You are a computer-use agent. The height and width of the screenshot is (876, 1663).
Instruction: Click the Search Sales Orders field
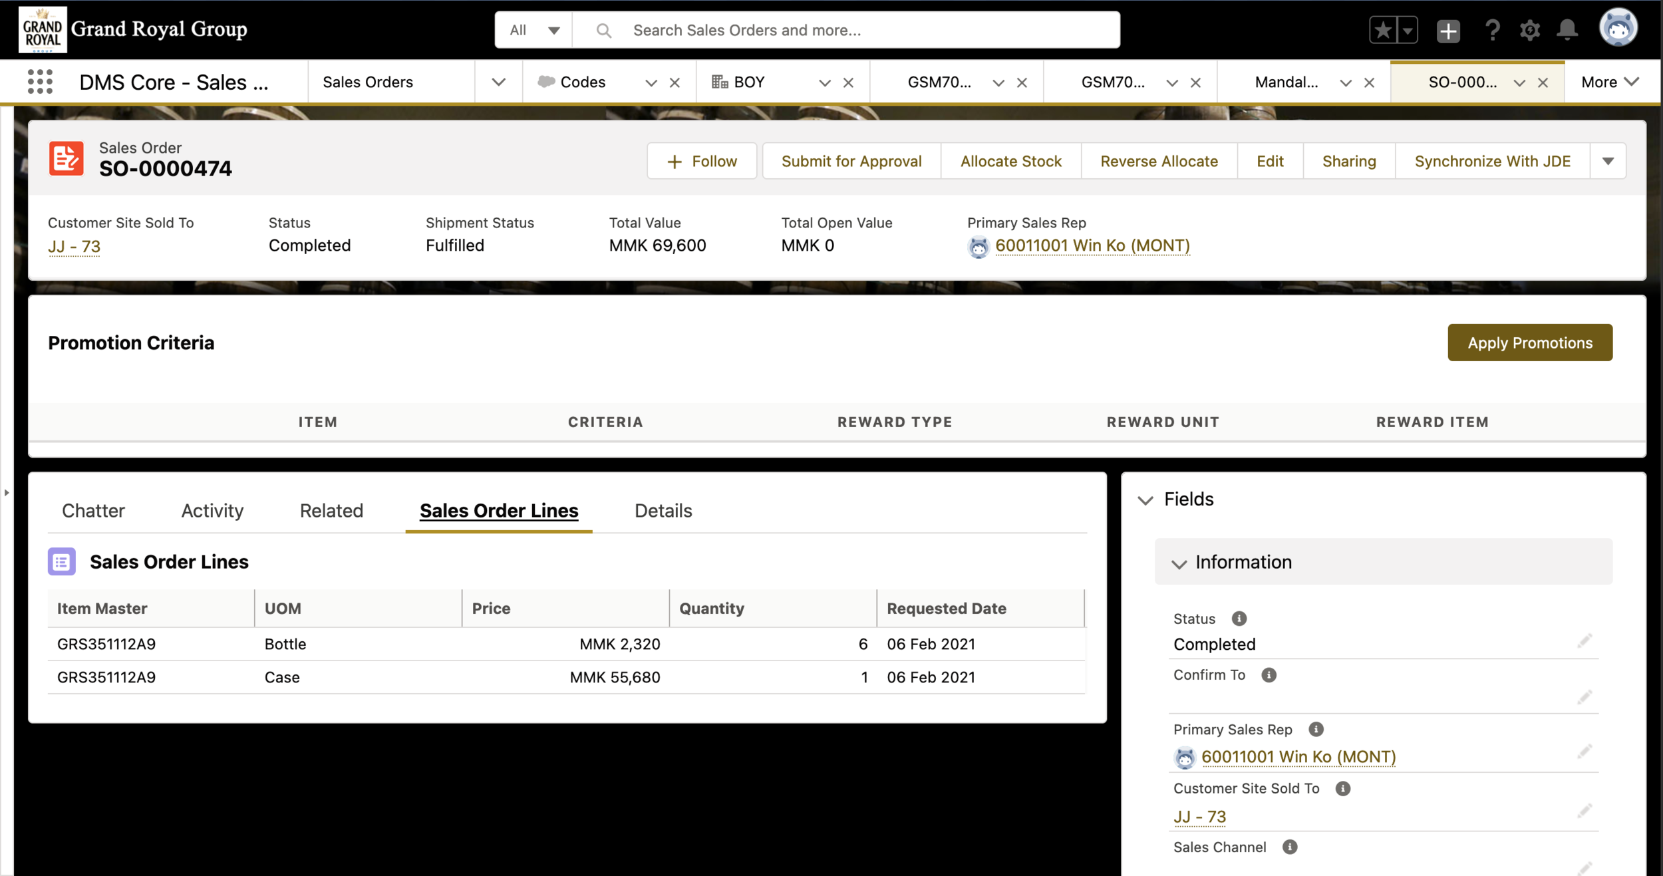865,30
